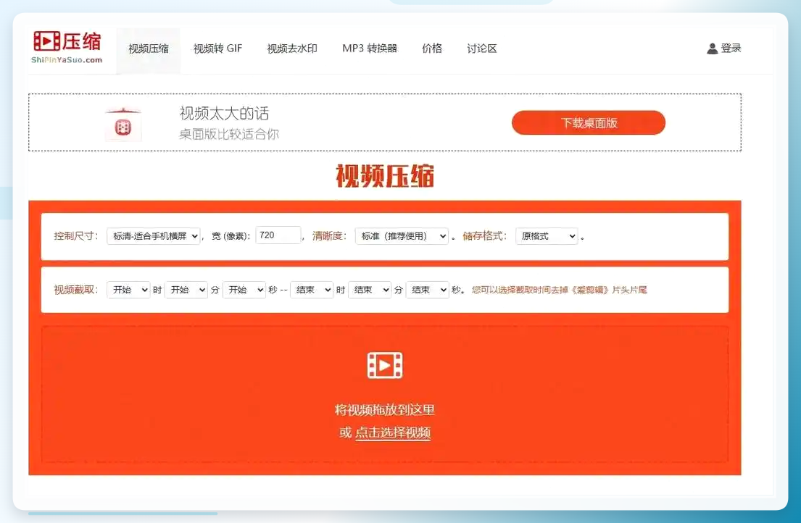Open the 结束 minute (分) dropdown
Screen dimensions: 801x523
(x=370, y=290)
